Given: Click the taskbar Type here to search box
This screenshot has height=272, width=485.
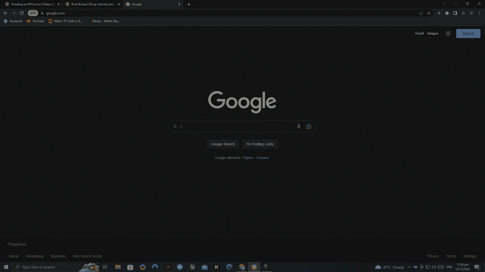Looking at the screenshot, I should (x=56, y=267).
